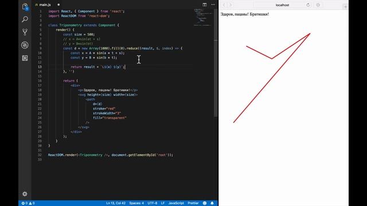The height and width of the screenshot is (206, 367).
Task: Click the 'd={d}' attribute line
Action: 97,104
